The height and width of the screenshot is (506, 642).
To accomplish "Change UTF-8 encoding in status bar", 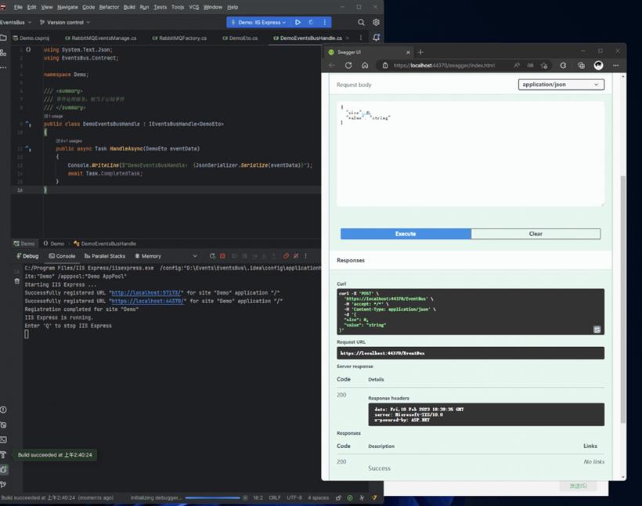I will pos(294,498).
